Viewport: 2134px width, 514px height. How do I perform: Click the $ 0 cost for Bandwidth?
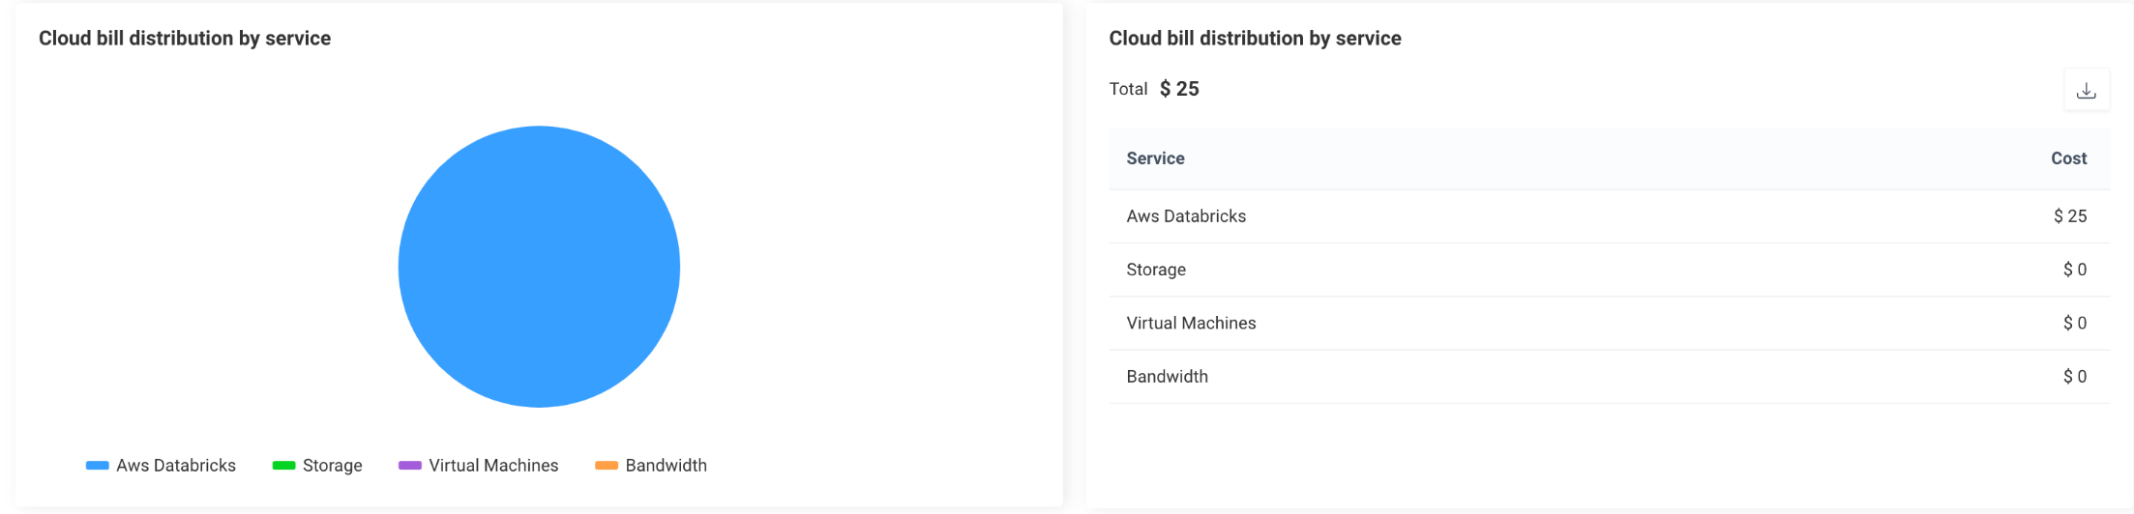coord(2074,377)
